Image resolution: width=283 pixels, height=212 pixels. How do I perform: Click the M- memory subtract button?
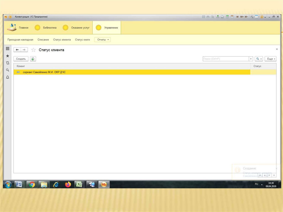click(x=246, y=17)
